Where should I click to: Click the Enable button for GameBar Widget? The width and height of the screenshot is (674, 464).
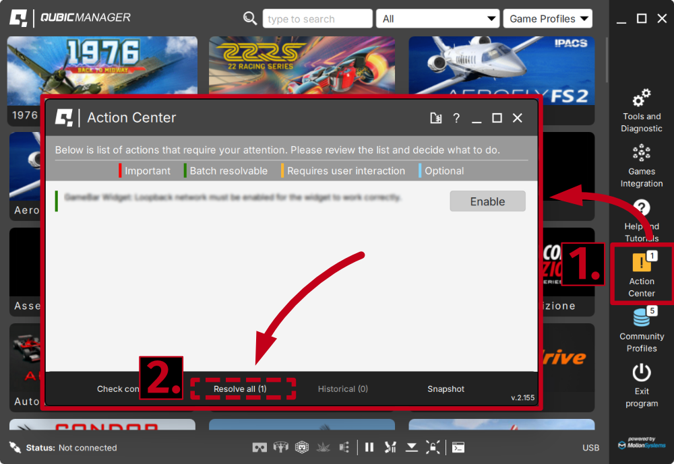[x=487, y=201]
